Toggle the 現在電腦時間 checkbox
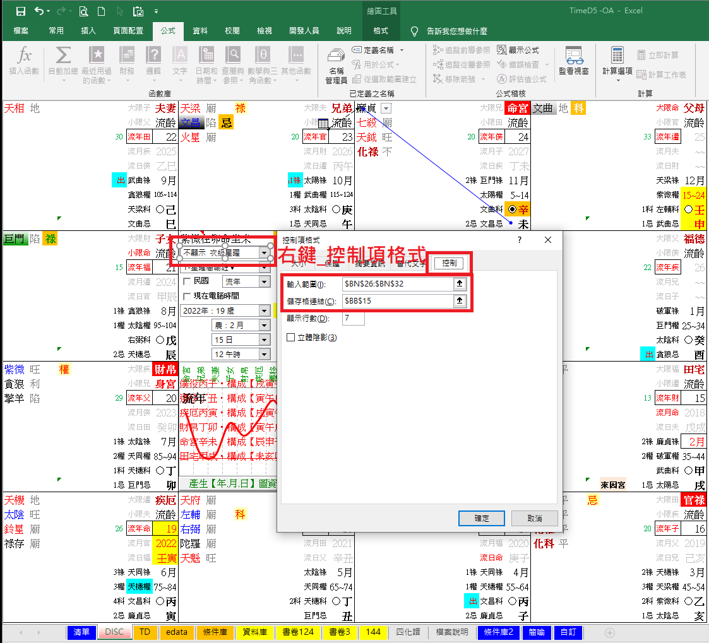Screen dimensions: 709x643 [188, 296]
